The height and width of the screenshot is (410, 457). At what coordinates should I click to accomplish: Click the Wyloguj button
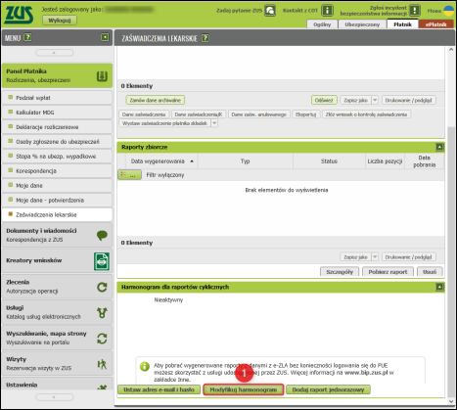pyautogui.click(x=60, y=21)
